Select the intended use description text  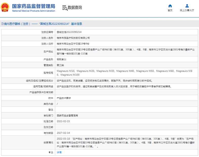point(114,86)
